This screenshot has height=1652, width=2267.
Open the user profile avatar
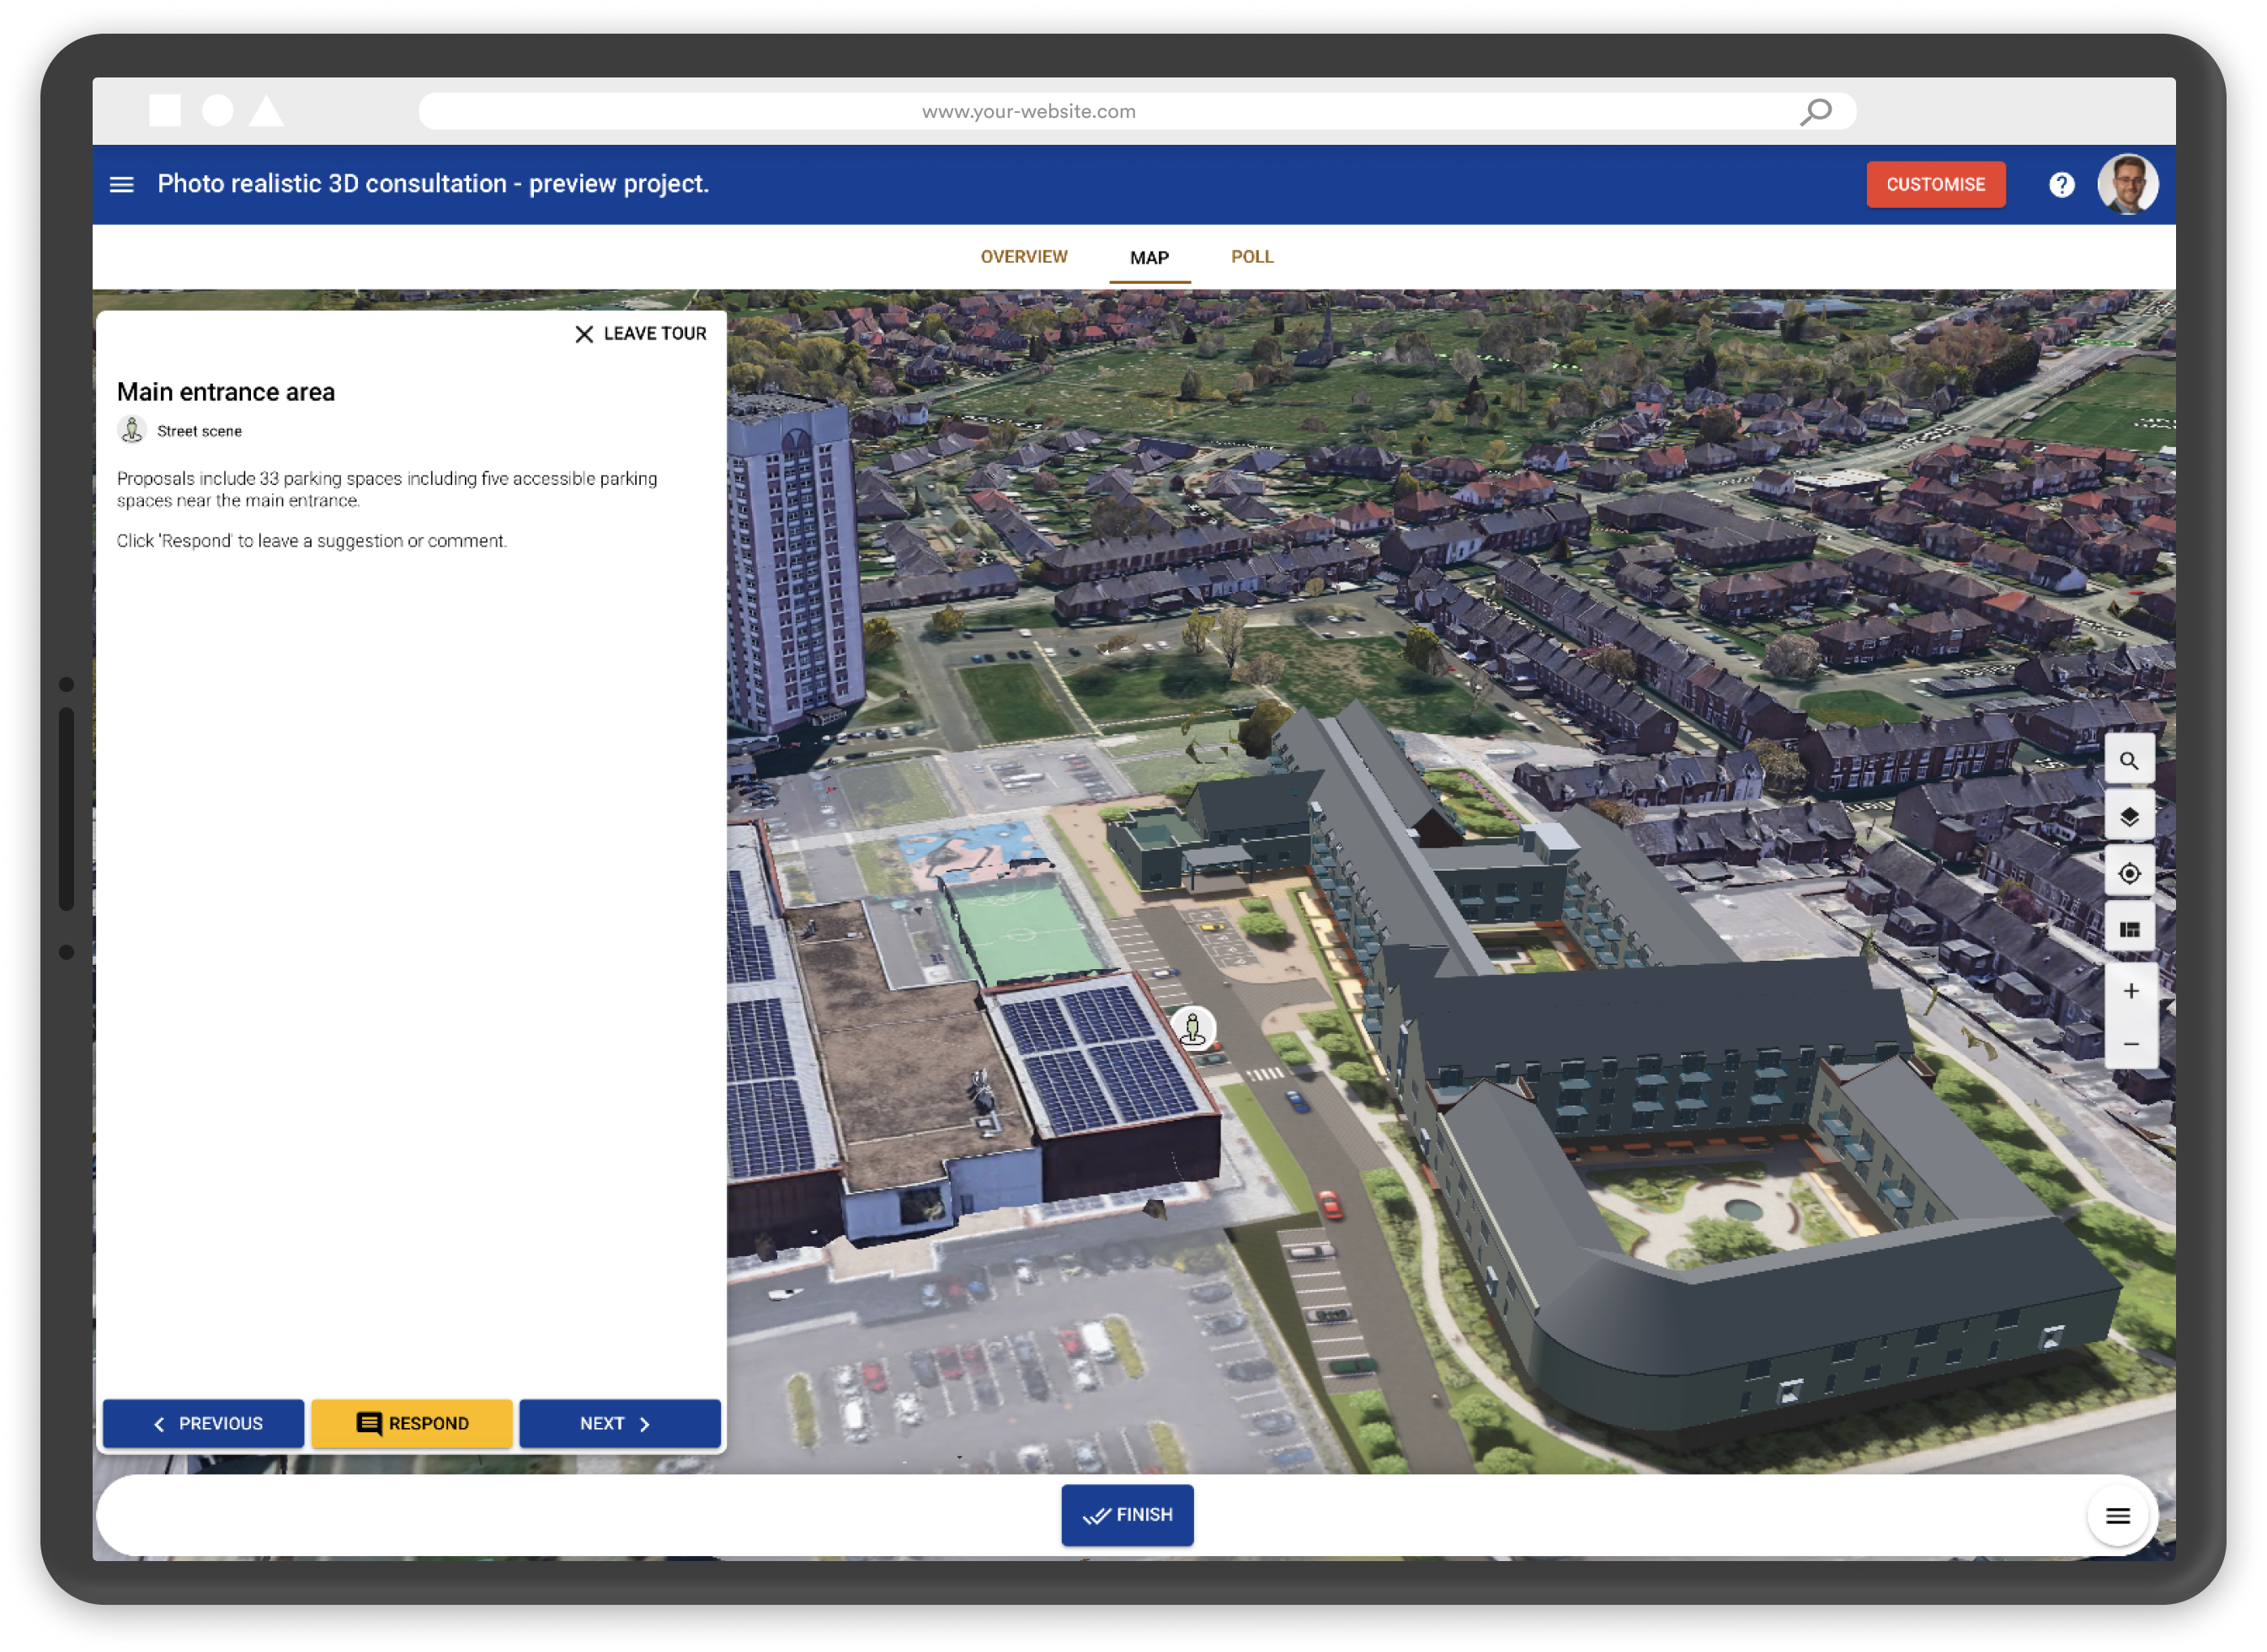(2127, 184)
